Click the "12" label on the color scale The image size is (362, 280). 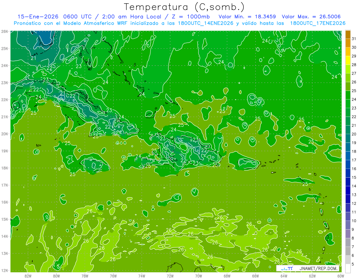354,204
